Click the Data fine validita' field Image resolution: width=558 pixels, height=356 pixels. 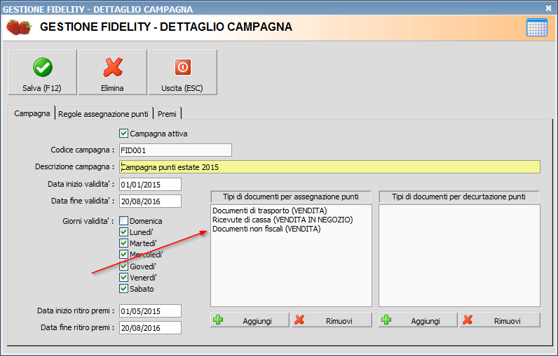pyautogui.click(x=150, y=201)
